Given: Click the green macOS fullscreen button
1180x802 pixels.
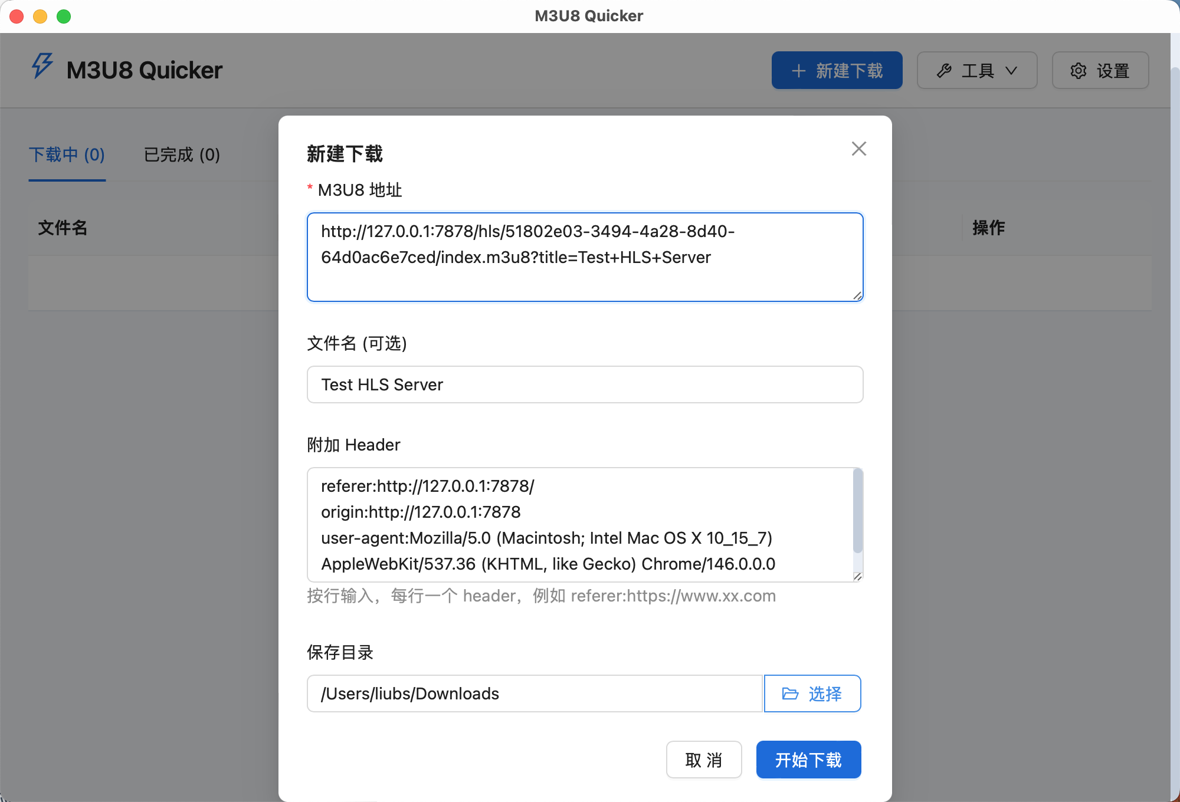Looking at the screenshot, I should tap(64, 16).
